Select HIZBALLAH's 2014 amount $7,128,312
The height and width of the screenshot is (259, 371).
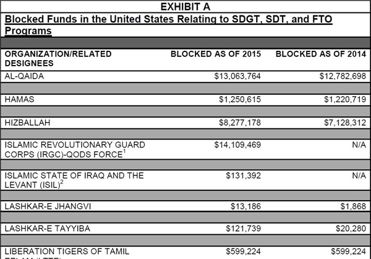(341, 123)
